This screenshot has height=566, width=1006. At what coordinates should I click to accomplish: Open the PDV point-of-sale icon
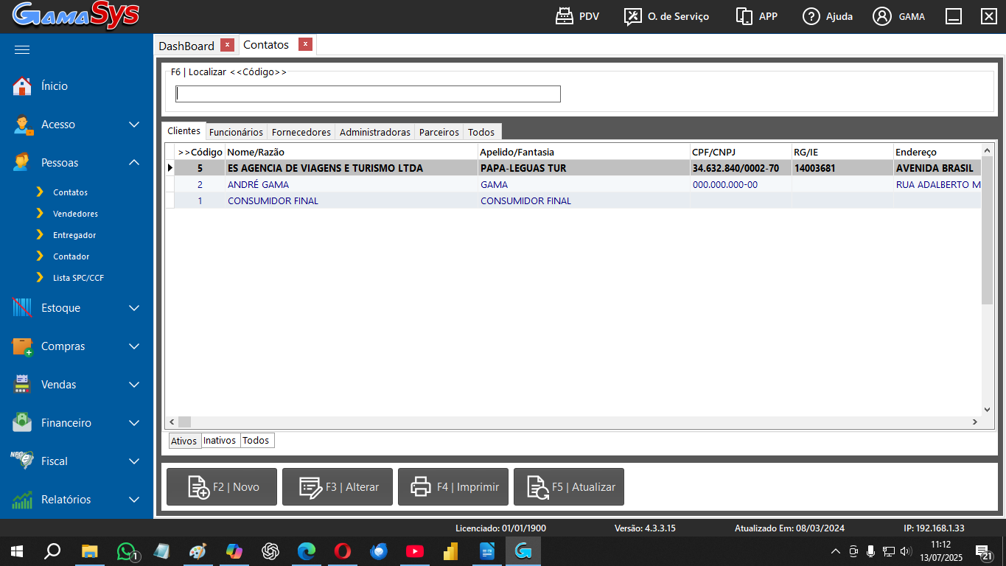565,16
